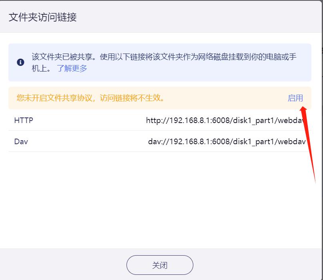
Task: Click the information icon beside the share notice
Action: [x=20, y=62]
